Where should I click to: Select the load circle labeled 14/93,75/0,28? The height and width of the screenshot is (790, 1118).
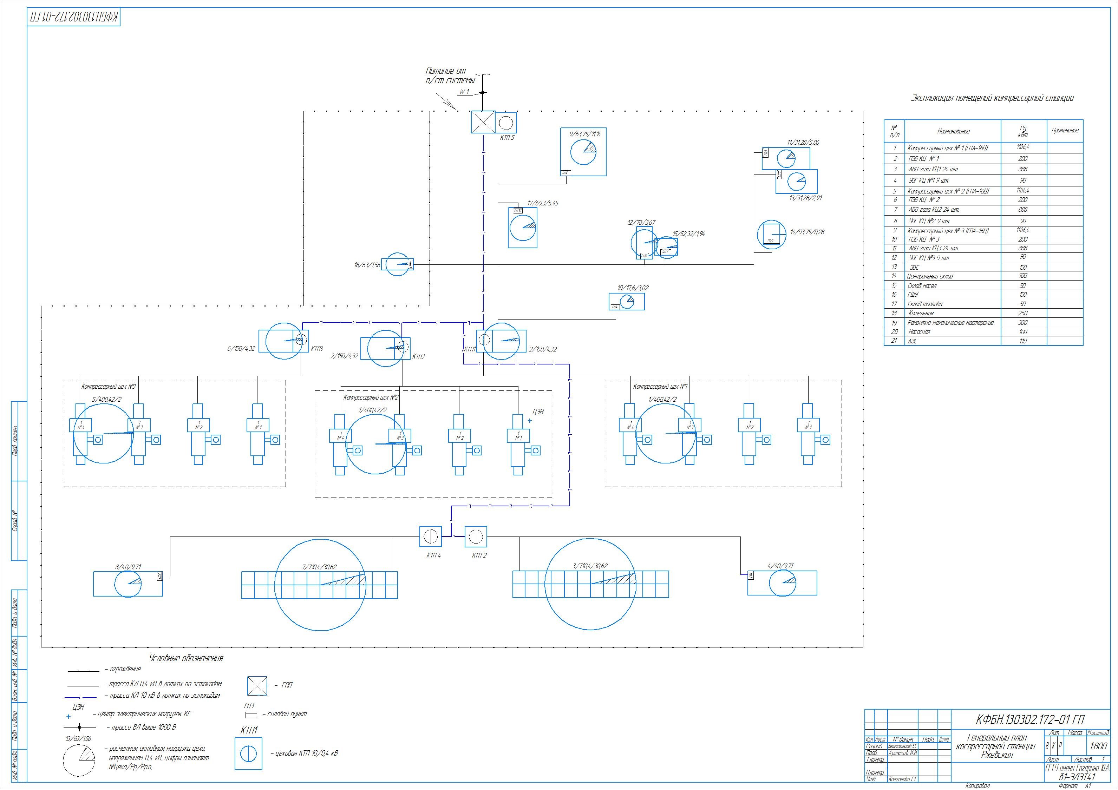(772, 234)
